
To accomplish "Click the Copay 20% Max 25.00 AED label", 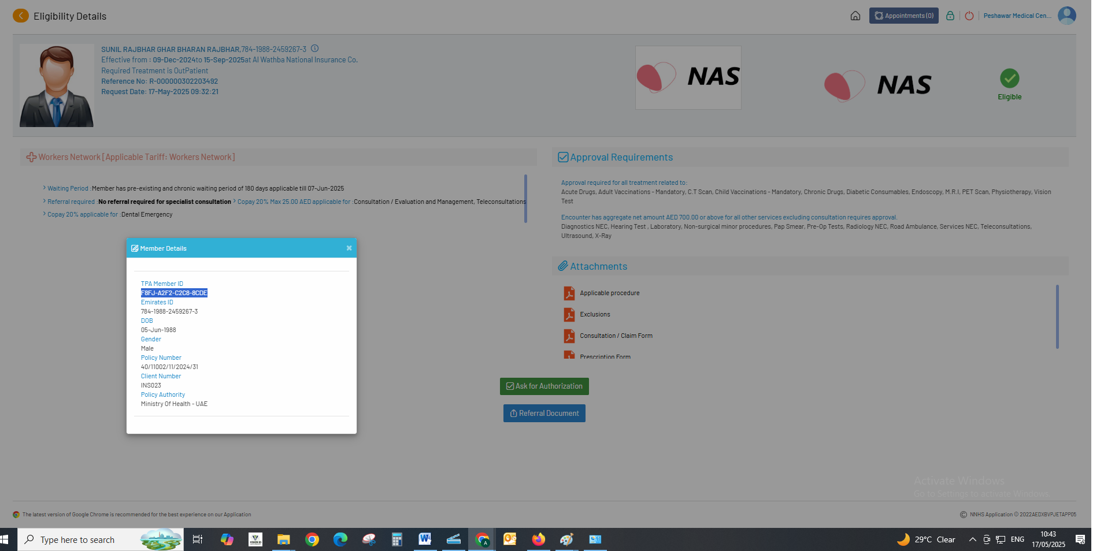I will coord(294,202).
